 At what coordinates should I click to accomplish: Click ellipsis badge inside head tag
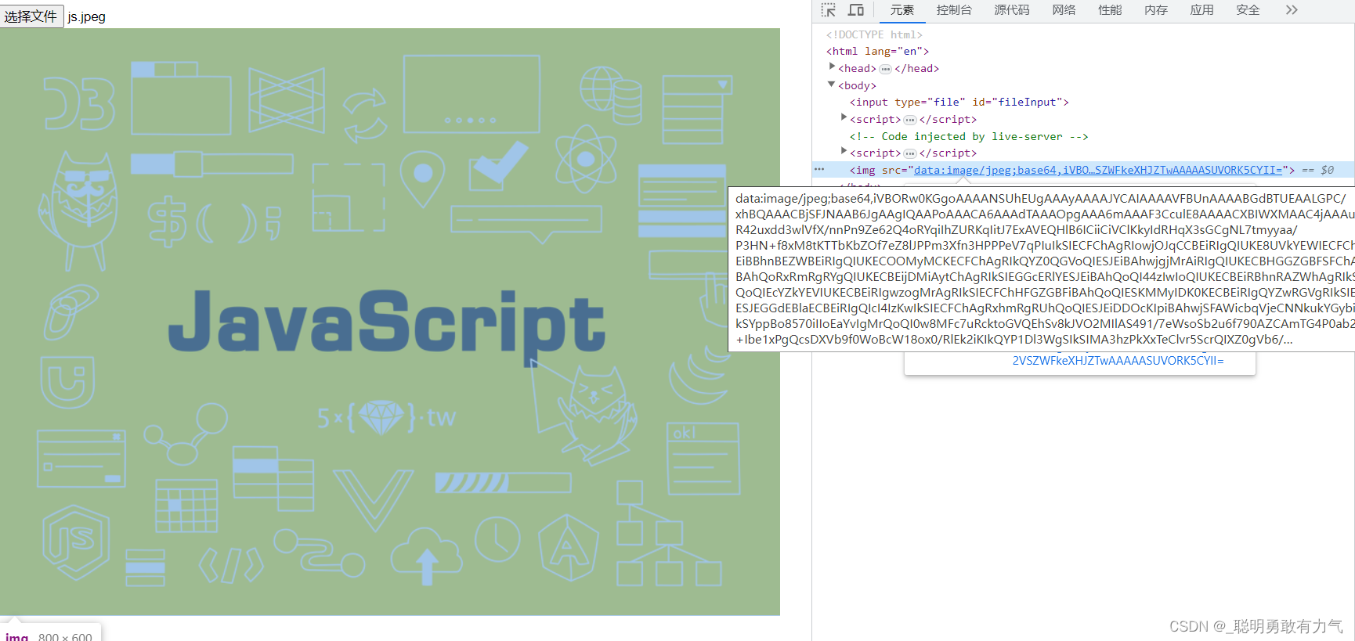885,69
